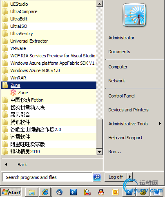Screen dimensions: 165x197
Task: Click the Log off button
Action: pos(116,177)
